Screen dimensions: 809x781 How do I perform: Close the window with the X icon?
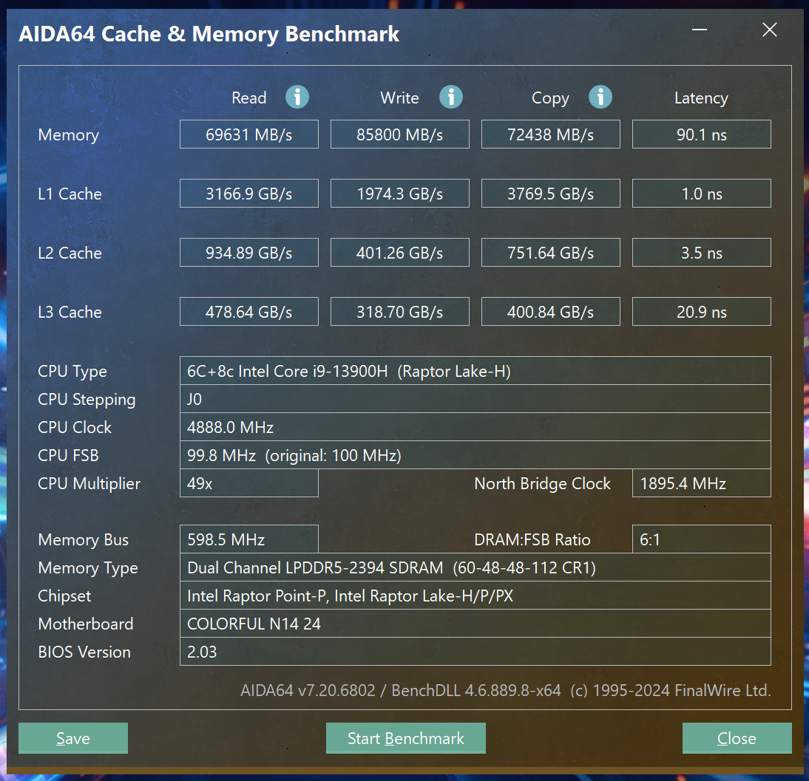(x=769, y=30)
